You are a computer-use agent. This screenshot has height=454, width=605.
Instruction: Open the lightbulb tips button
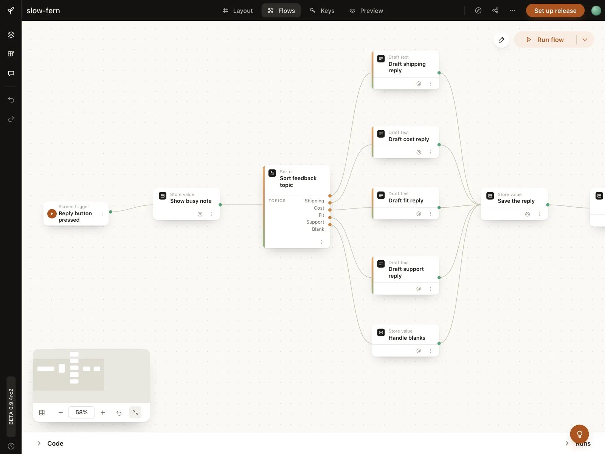click(x=579, y=434)
